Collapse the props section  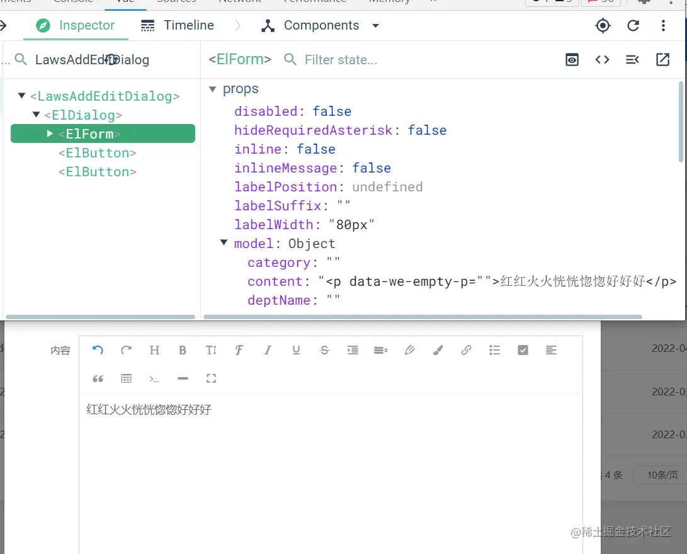click(213, 89)
